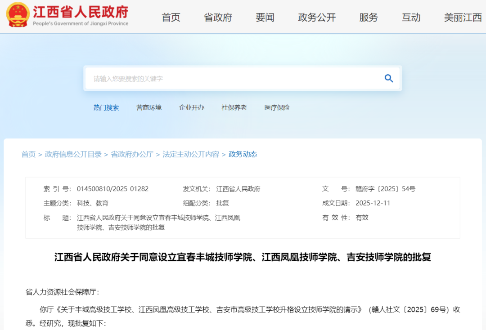Open the 营商环境 hot search link
This screenshot has width=486, height=330.
coord(149,107)
